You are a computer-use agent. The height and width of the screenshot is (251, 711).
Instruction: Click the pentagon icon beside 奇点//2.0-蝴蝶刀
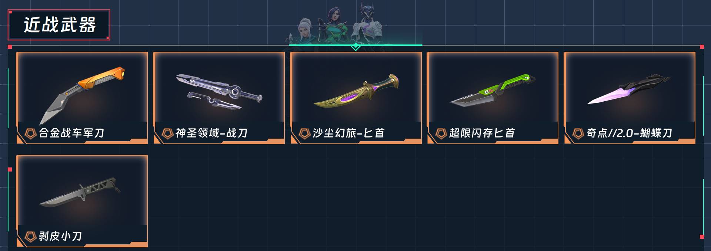pos(578,133)
